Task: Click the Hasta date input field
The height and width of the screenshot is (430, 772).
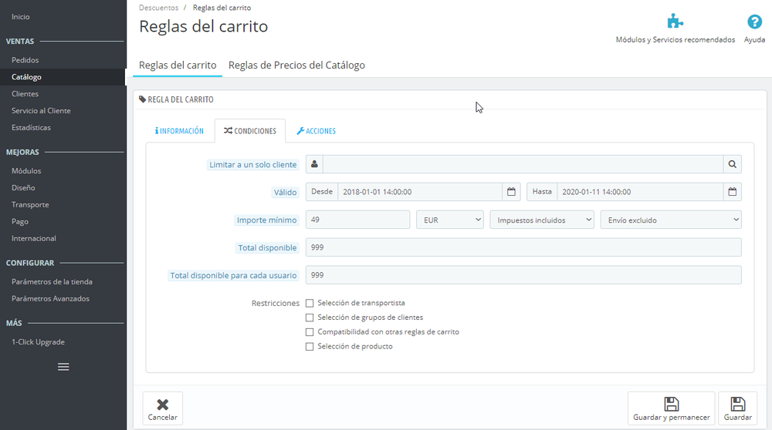Action: click(x=640, y=192)
